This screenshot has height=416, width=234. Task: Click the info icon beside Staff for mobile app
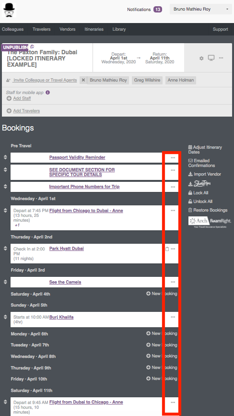[x=47, y=93]
